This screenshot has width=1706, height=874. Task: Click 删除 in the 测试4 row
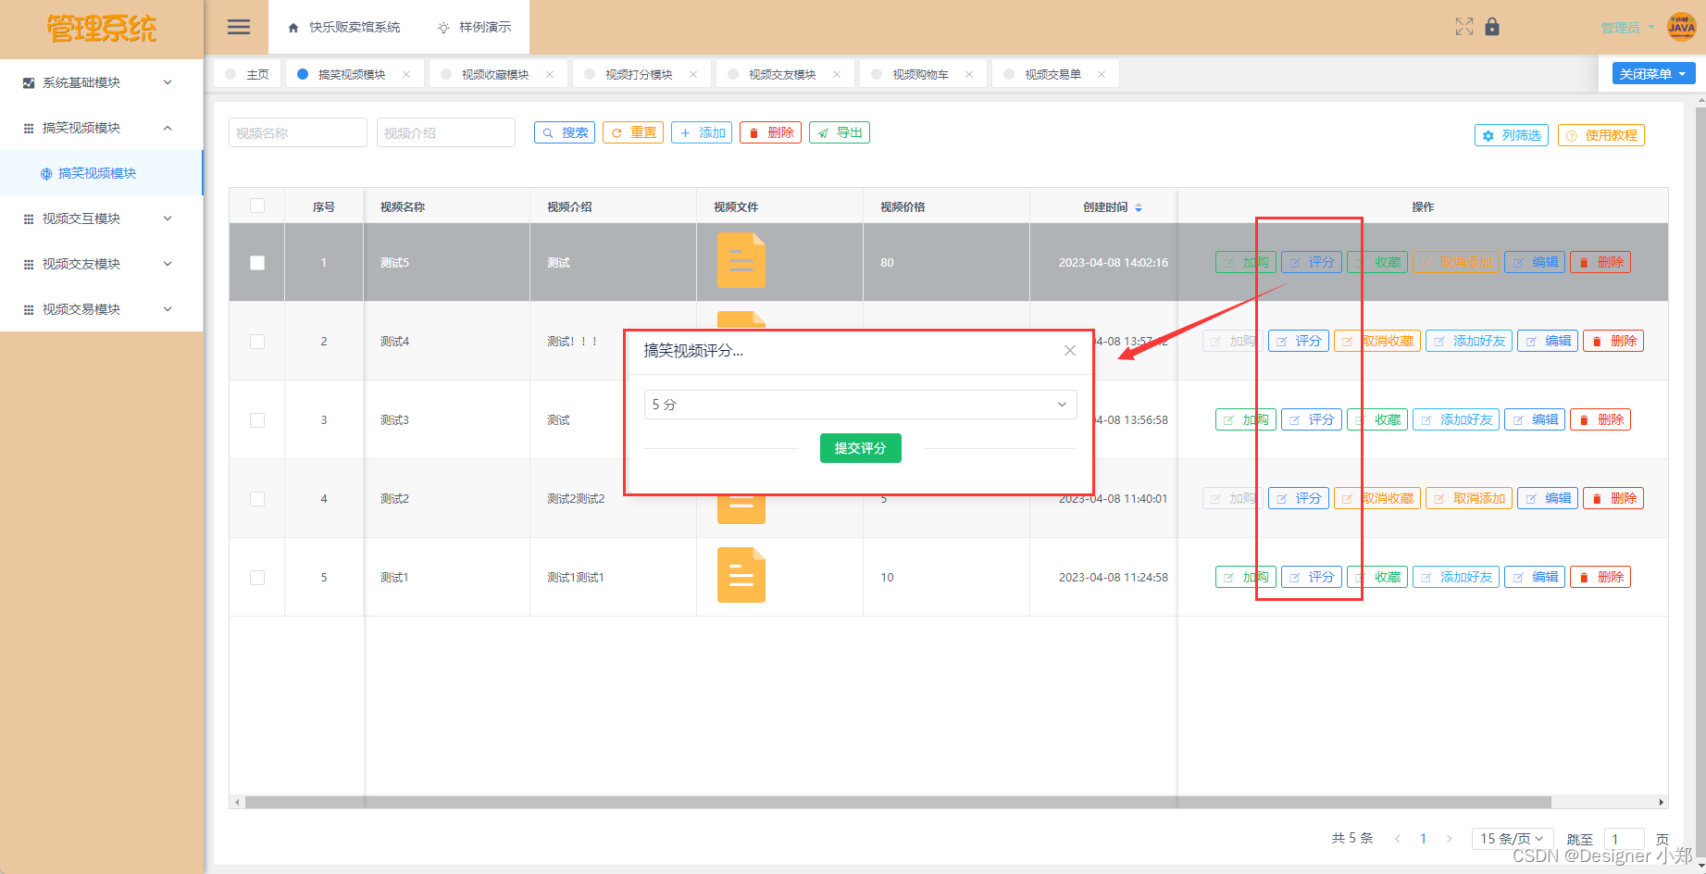point(1613,341)
